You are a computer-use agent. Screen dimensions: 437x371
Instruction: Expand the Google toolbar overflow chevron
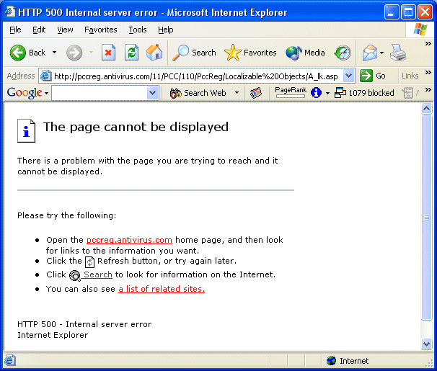[x=428, y=90]
